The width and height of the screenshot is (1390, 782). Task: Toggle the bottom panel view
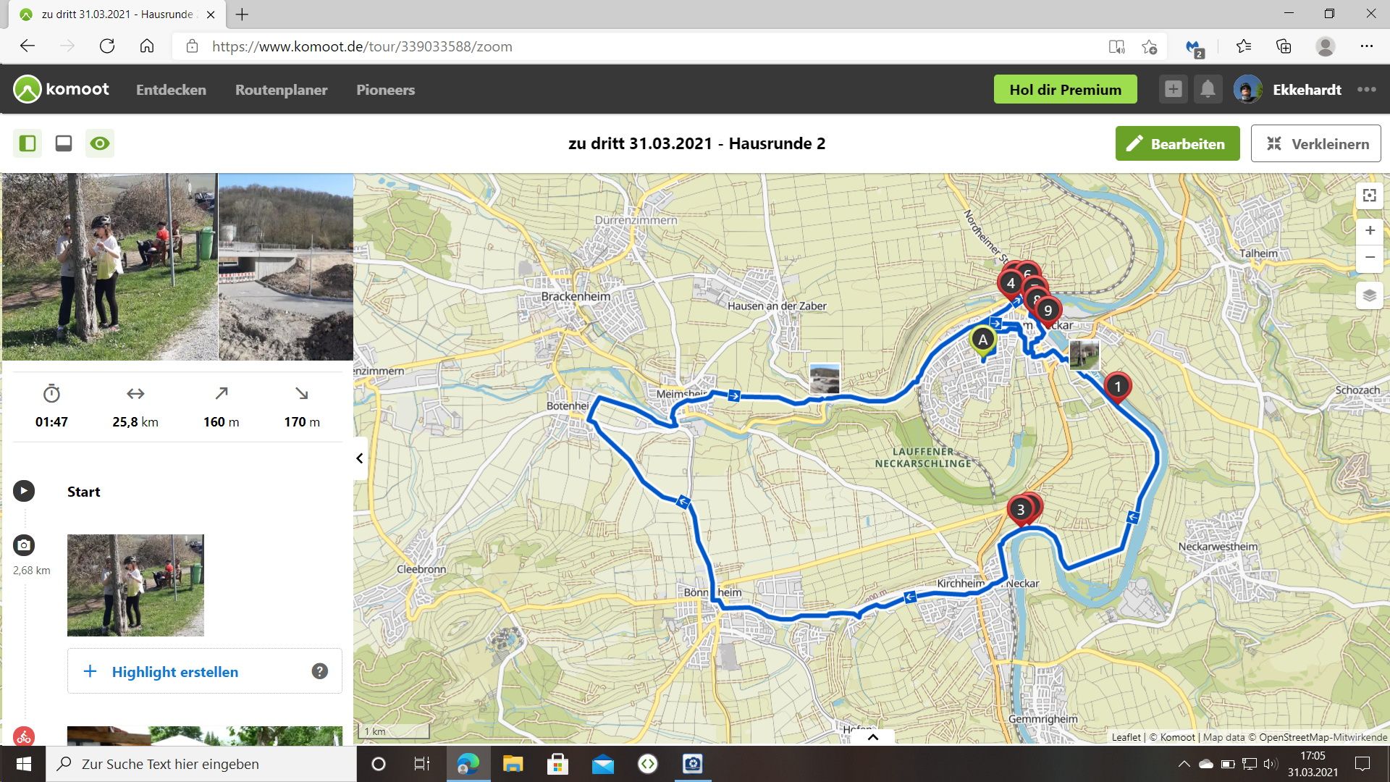[x=64, y=143]
